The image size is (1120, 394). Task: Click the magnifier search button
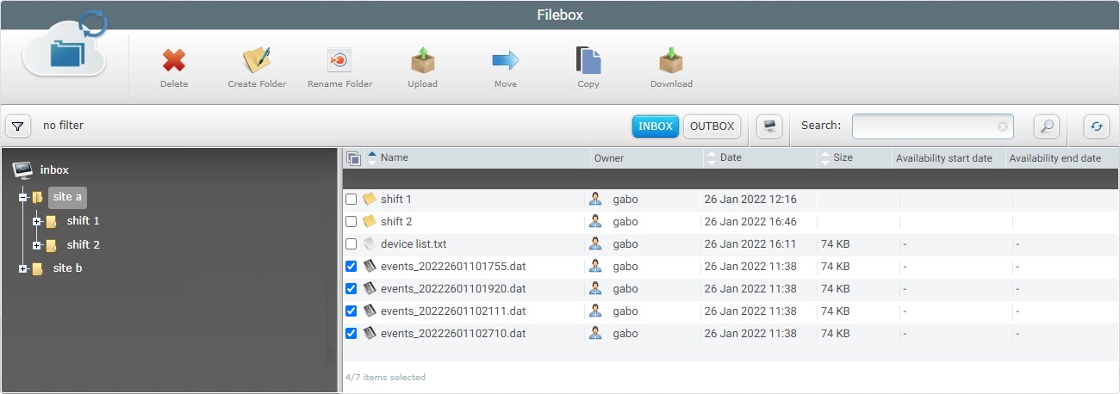pos(1046,126)
